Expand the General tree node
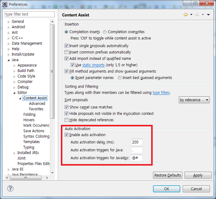The height and width of the screenshot is (199, 216). (x=9, y=22)
